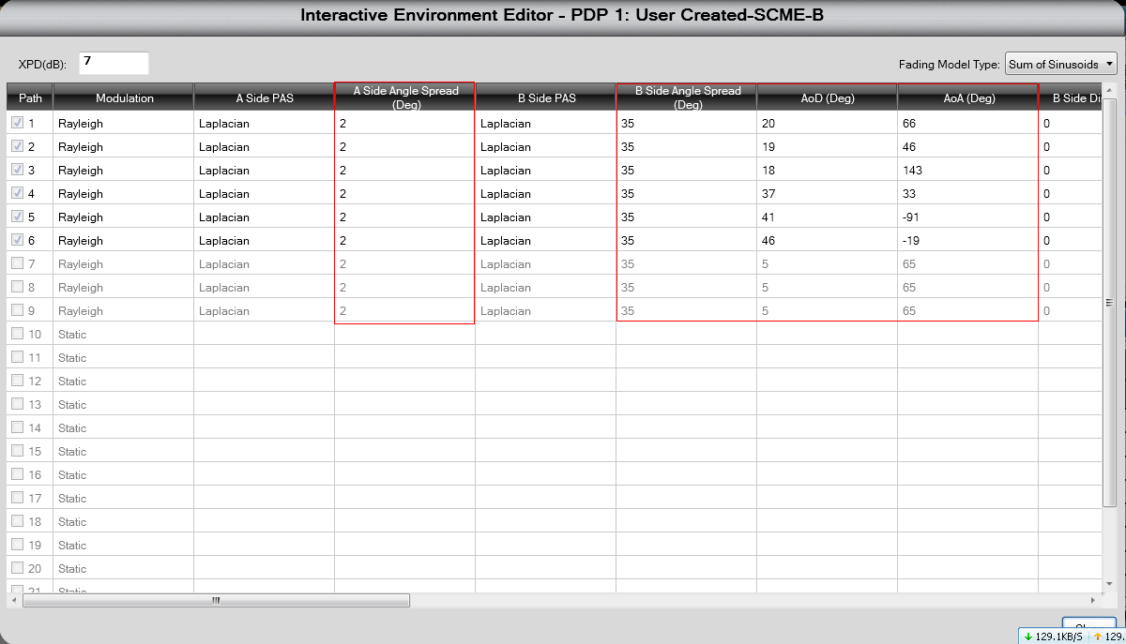Click the horizontal scrollbar right arrow
Viewport: 1126px width, 644px height.
tap(1093, 600)
